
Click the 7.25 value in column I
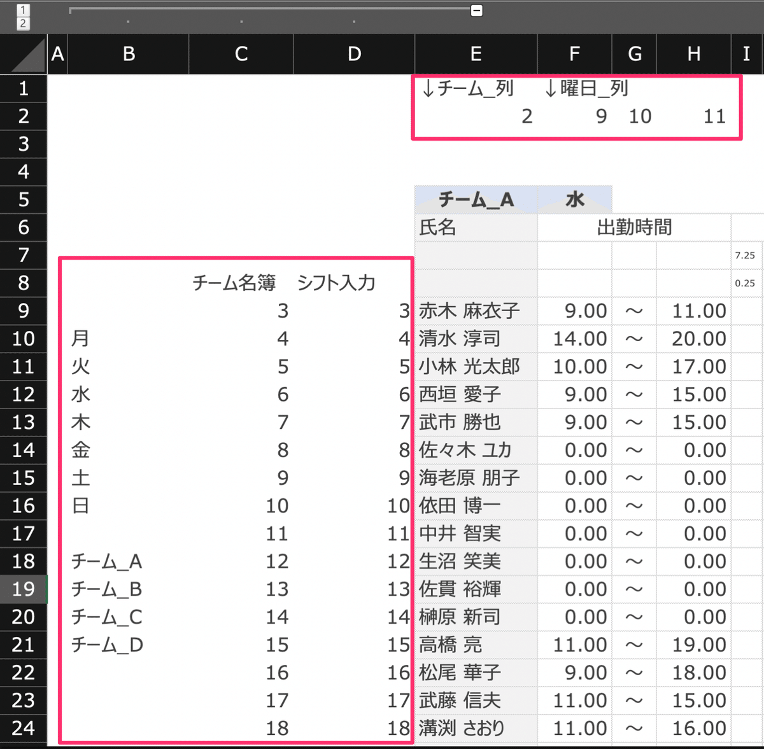click(747, 255)
